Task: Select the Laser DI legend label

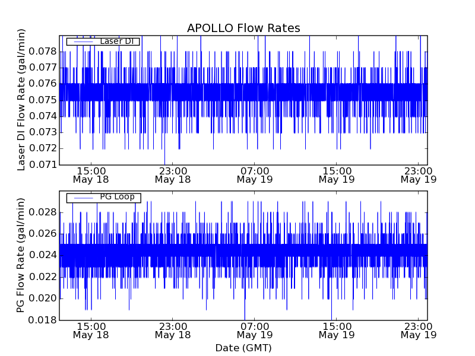Action: click(117, 42)
